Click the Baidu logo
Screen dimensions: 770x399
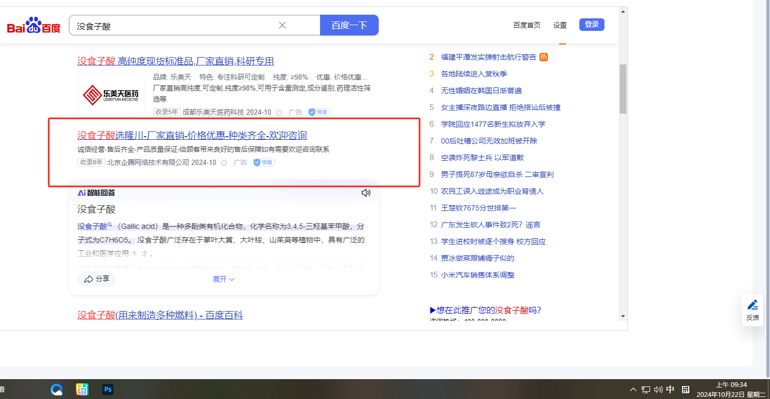[x=34, y=26]
